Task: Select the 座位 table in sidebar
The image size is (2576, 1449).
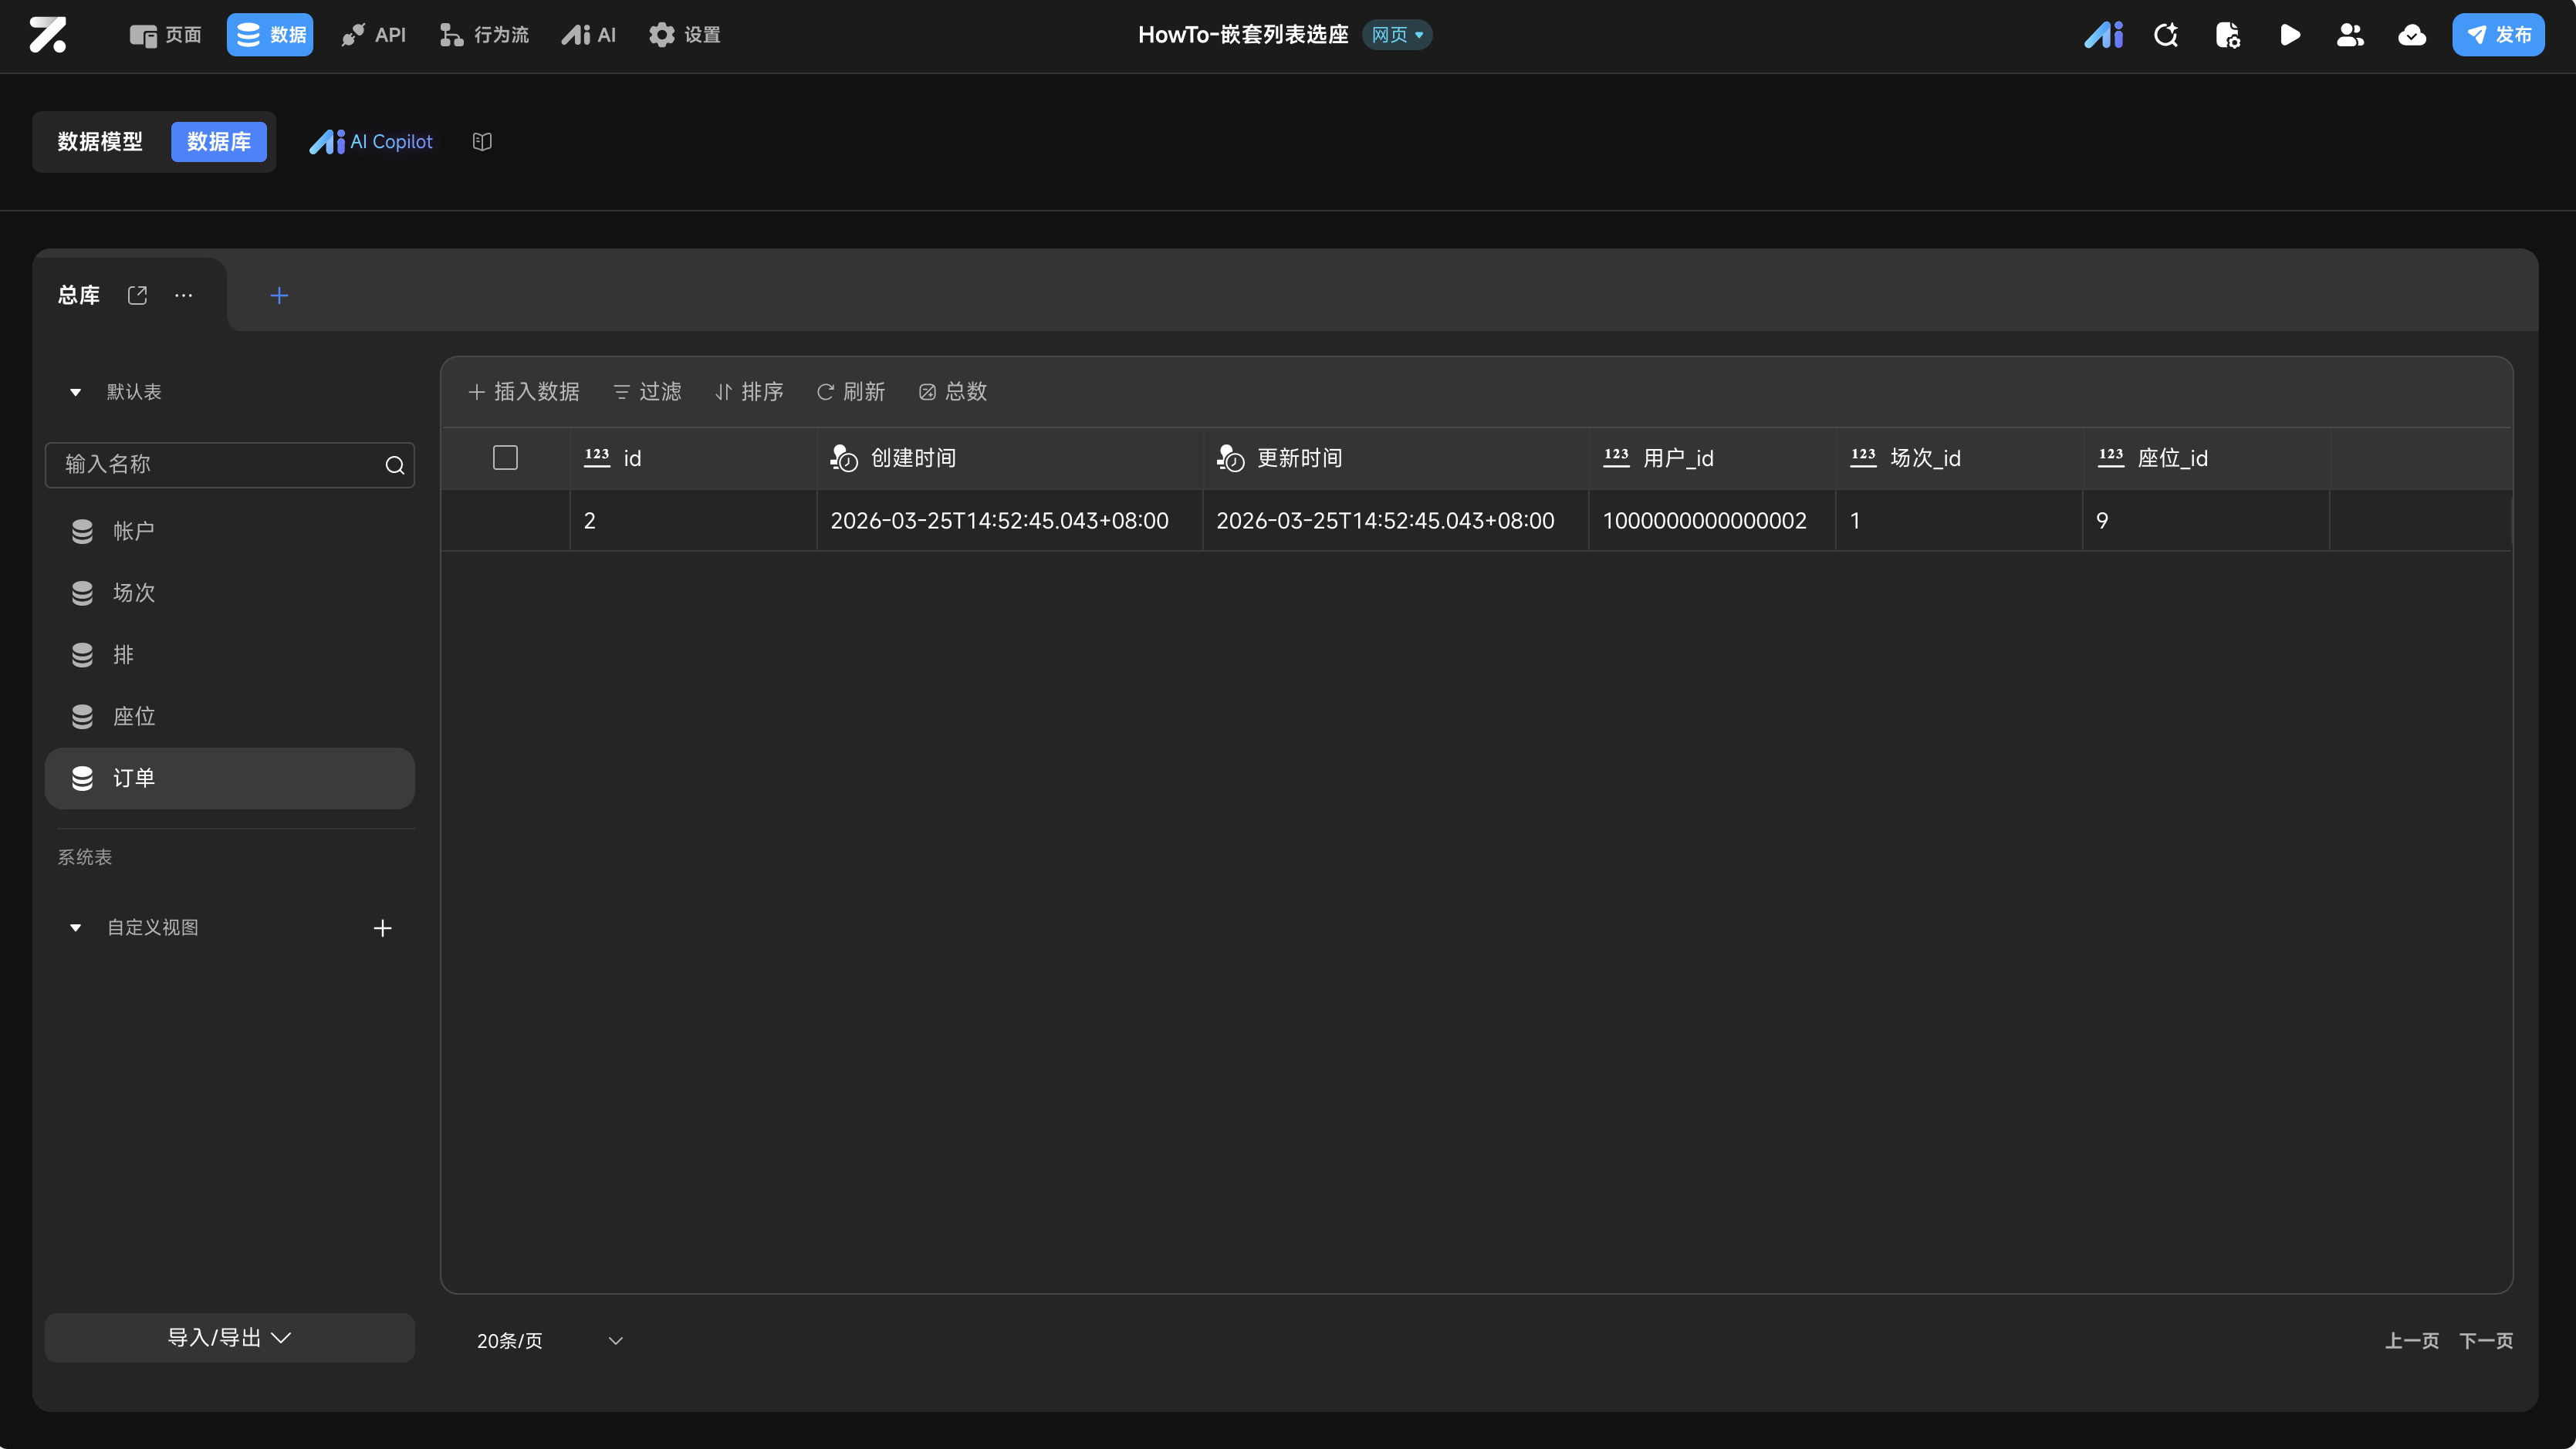Action: pyautogui.click(x=134, y=716)
